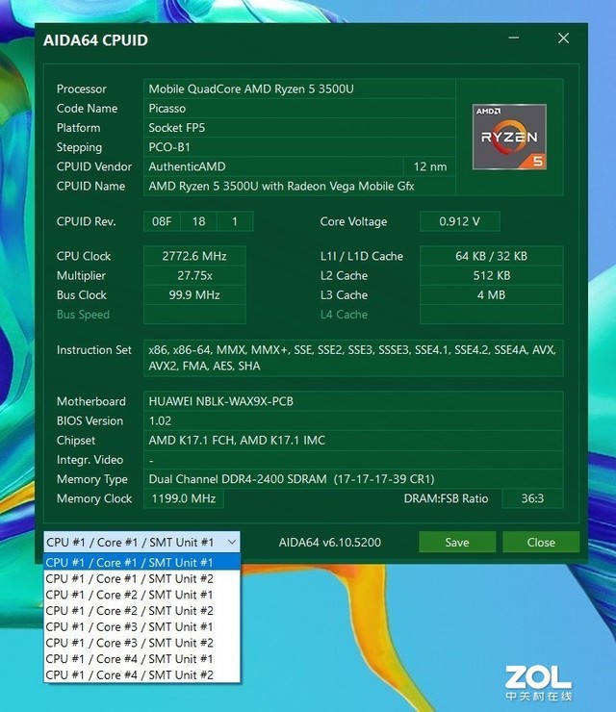The width and height of the screenshot is (616, 712).
Task: Pick CPU #1 / Core #4 / SMT Unit #2
Action: [141, 674]
